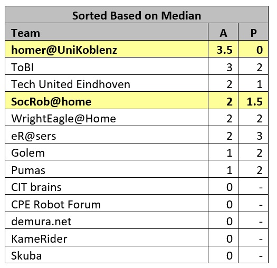Select the demura.net team cell

click(x=107, y=221)
